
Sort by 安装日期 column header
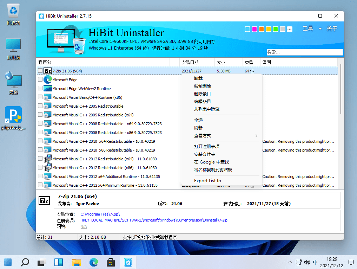(x=197, y=62)
